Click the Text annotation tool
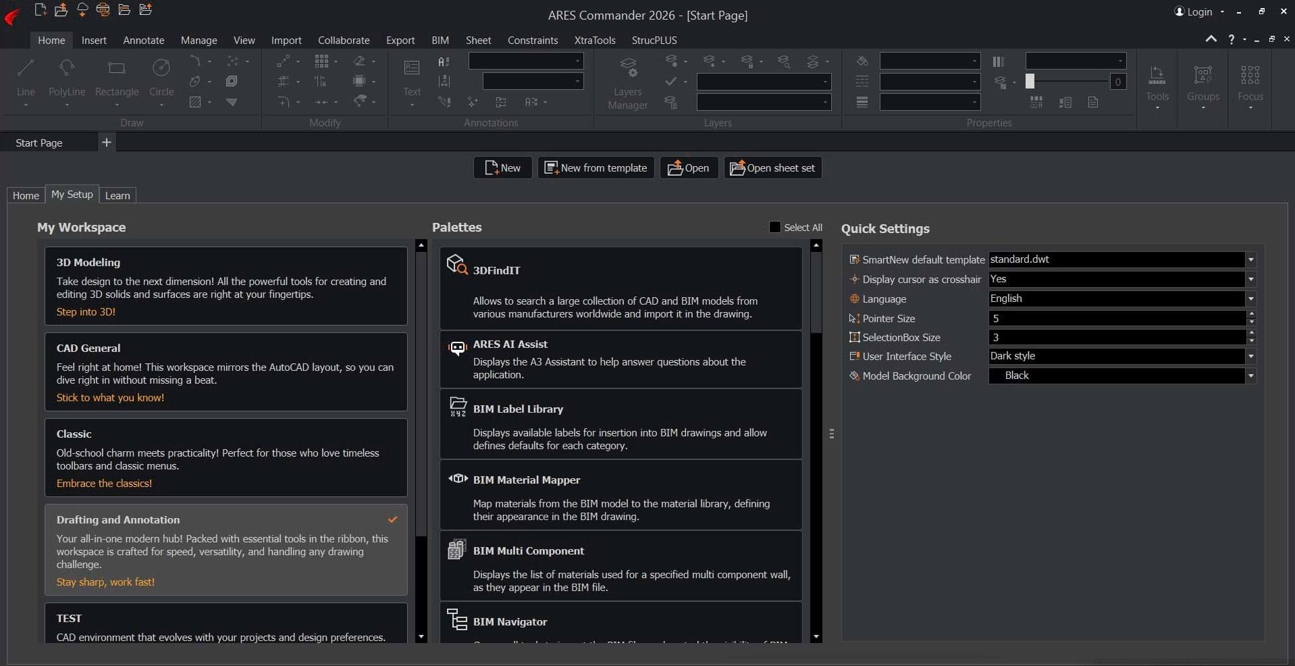Image resolution: width=1295 pixels, height=666 pixels. click(412, 76)
